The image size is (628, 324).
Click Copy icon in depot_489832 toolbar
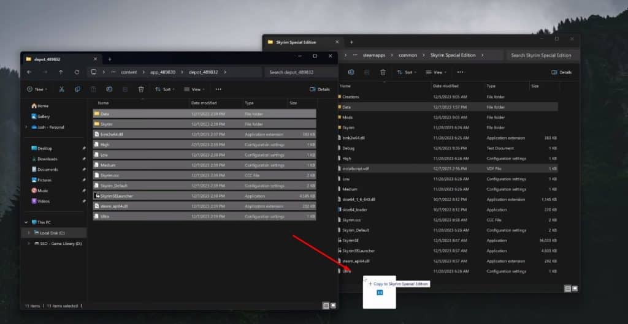[77, 89]
